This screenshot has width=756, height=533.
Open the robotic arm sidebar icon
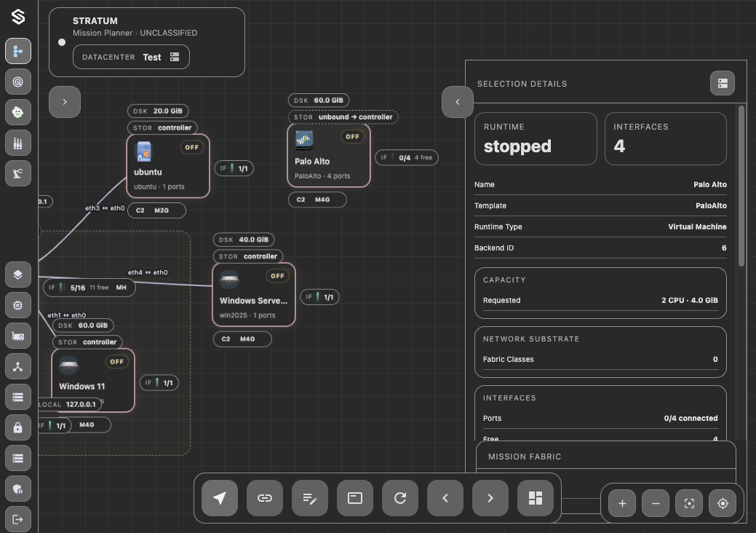click(18, 173)
